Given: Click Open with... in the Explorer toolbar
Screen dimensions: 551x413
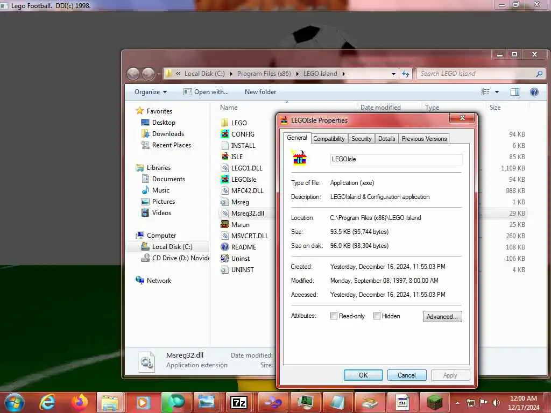Looking at the screenshot, I should [x=206, y=92].
